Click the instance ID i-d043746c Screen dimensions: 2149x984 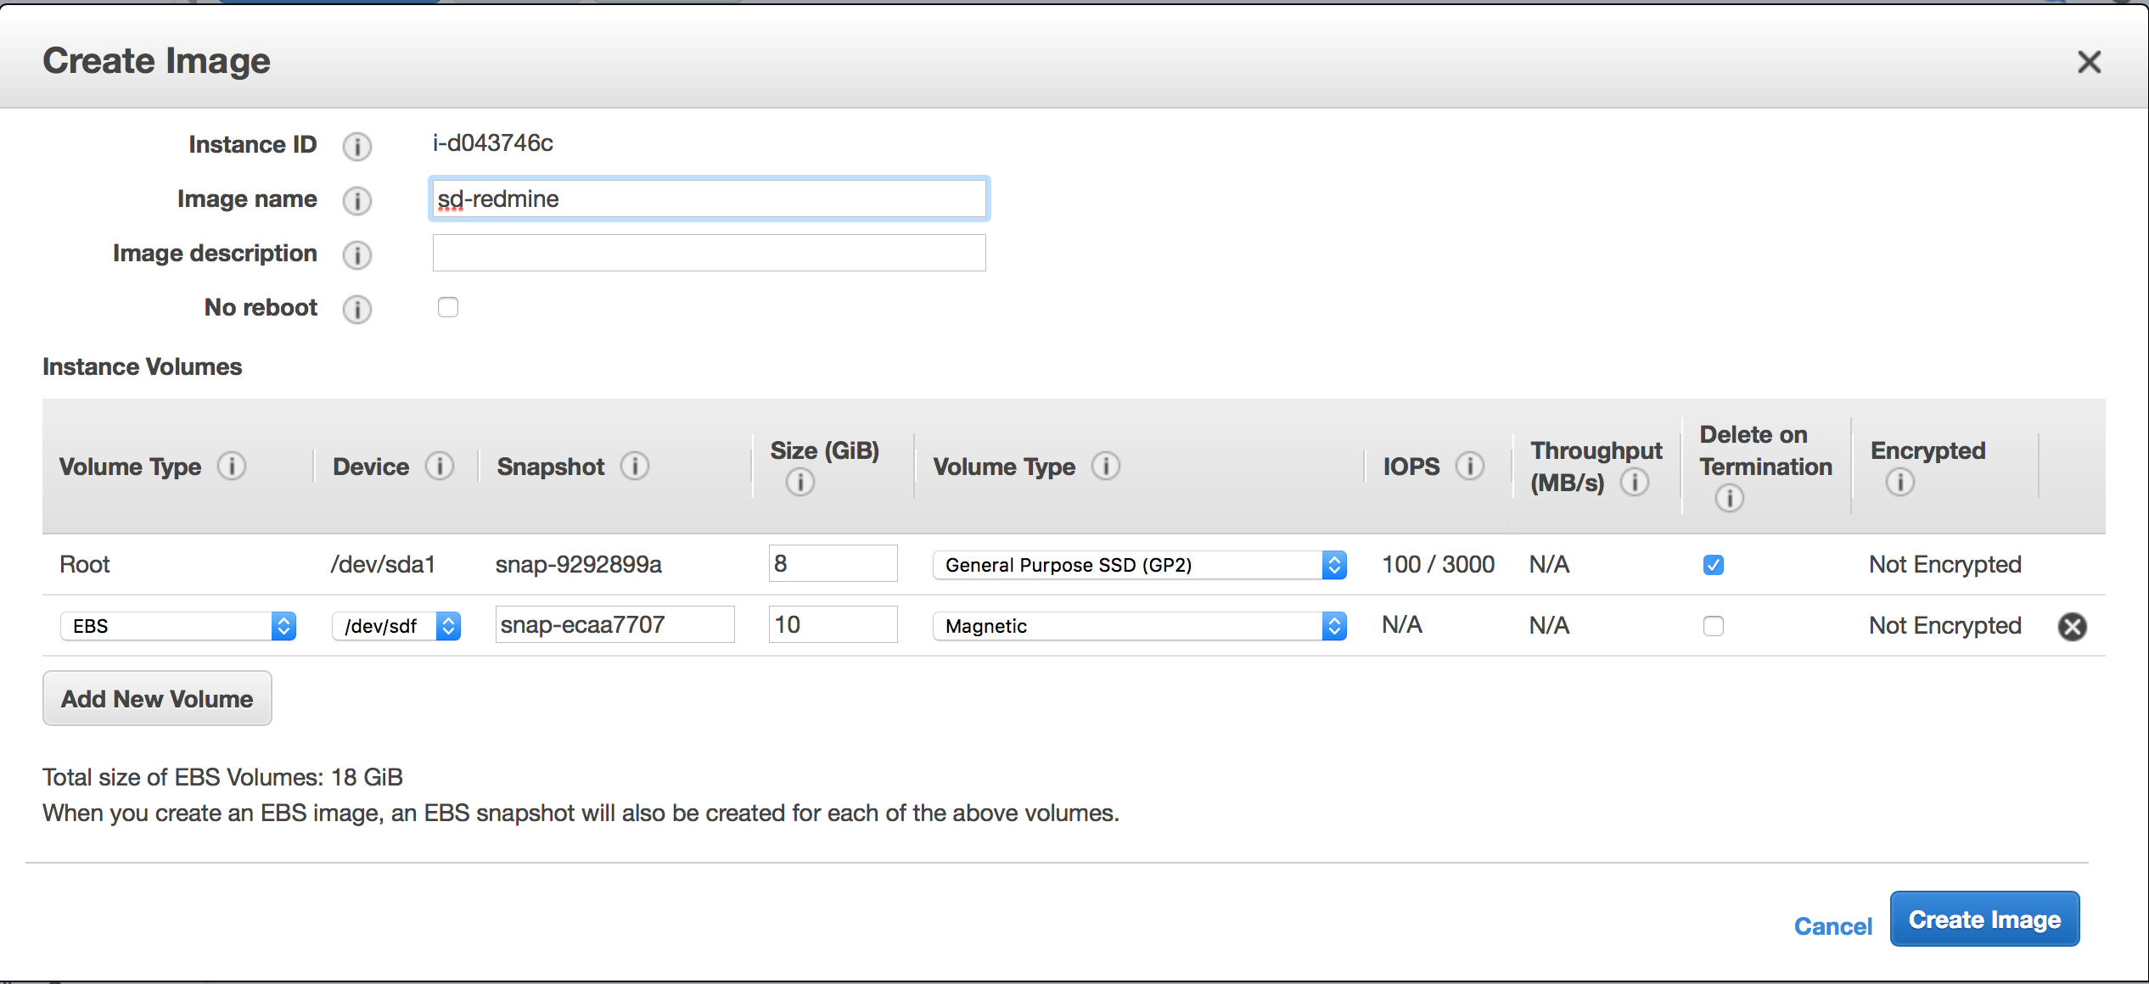pyautogui.click(x=493, y=143)
